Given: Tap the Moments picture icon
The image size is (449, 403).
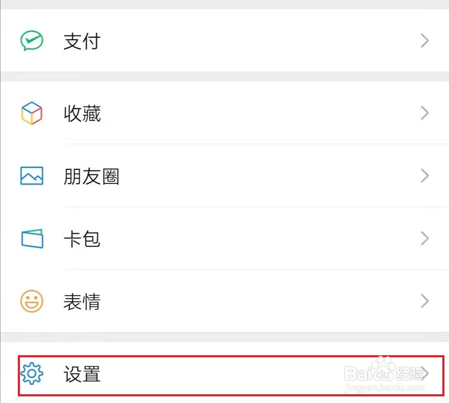Looking at the screenshot, I should (x=32, y=176).
